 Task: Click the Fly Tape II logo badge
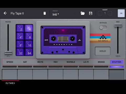coord(100,38)
